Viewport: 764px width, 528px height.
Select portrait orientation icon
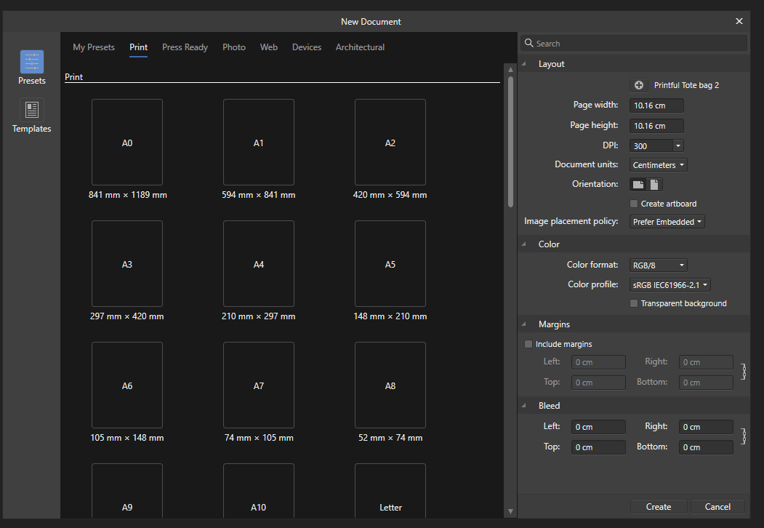[x=654, y=184]
